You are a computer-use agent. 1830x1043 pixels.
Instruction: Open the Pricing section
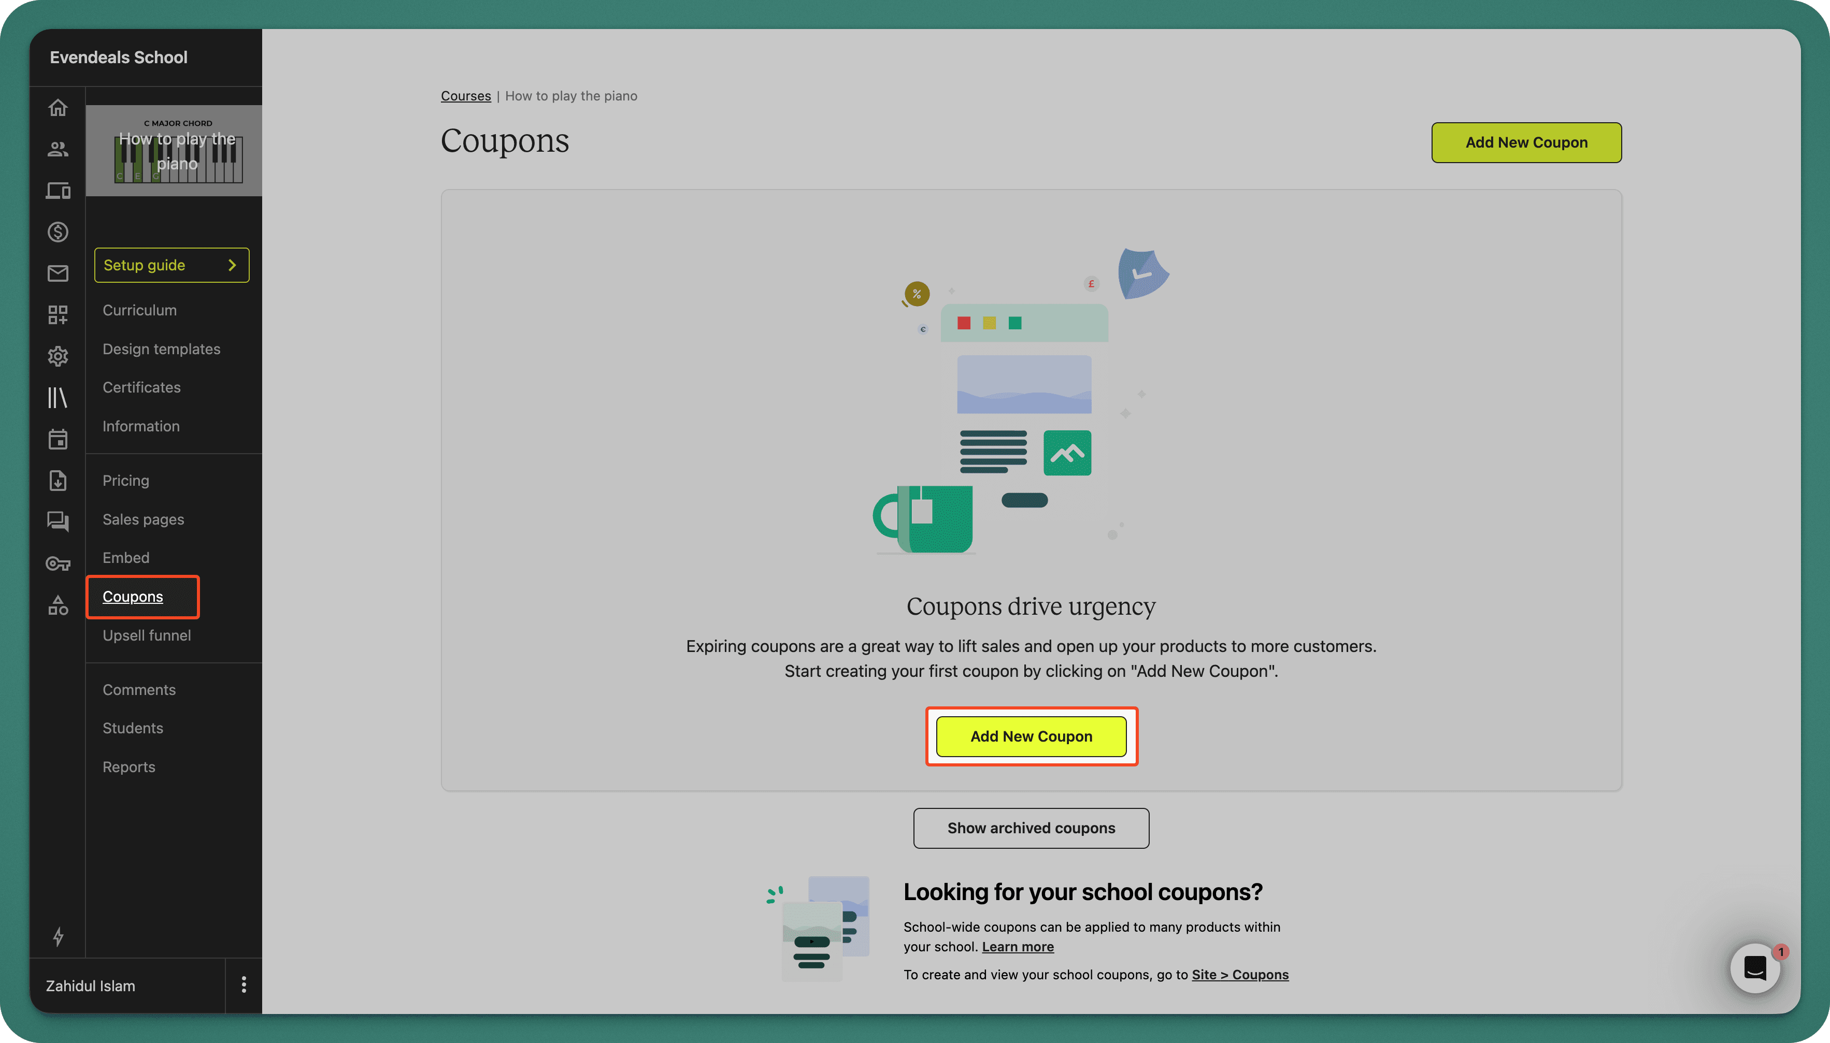click(125, 480)
